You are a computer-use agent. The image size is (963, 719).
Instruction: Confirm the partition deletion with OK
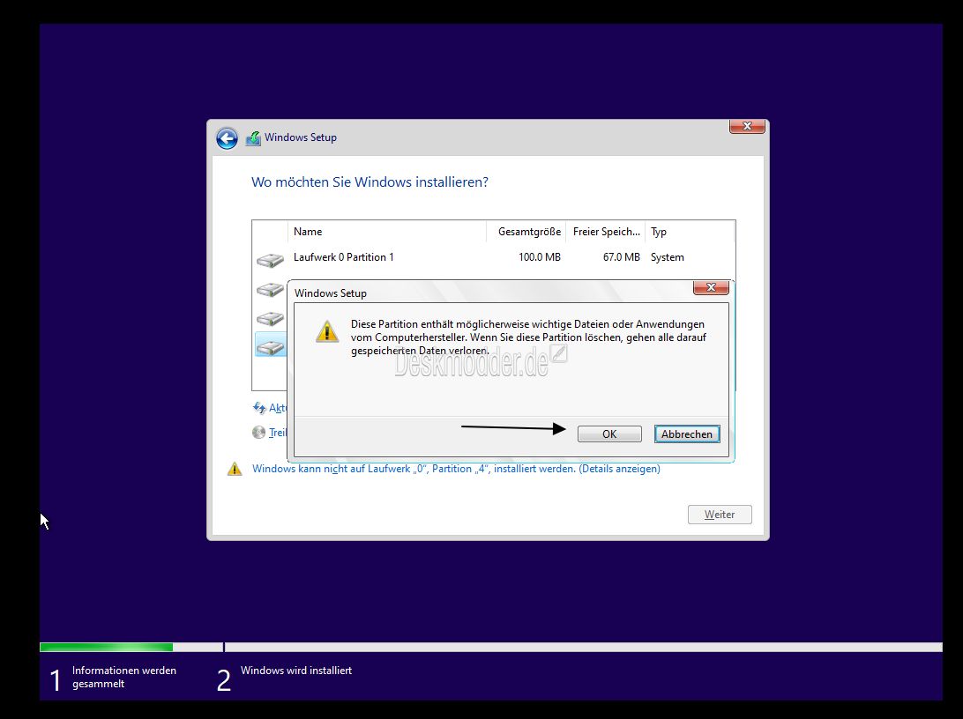coord(609,434)
